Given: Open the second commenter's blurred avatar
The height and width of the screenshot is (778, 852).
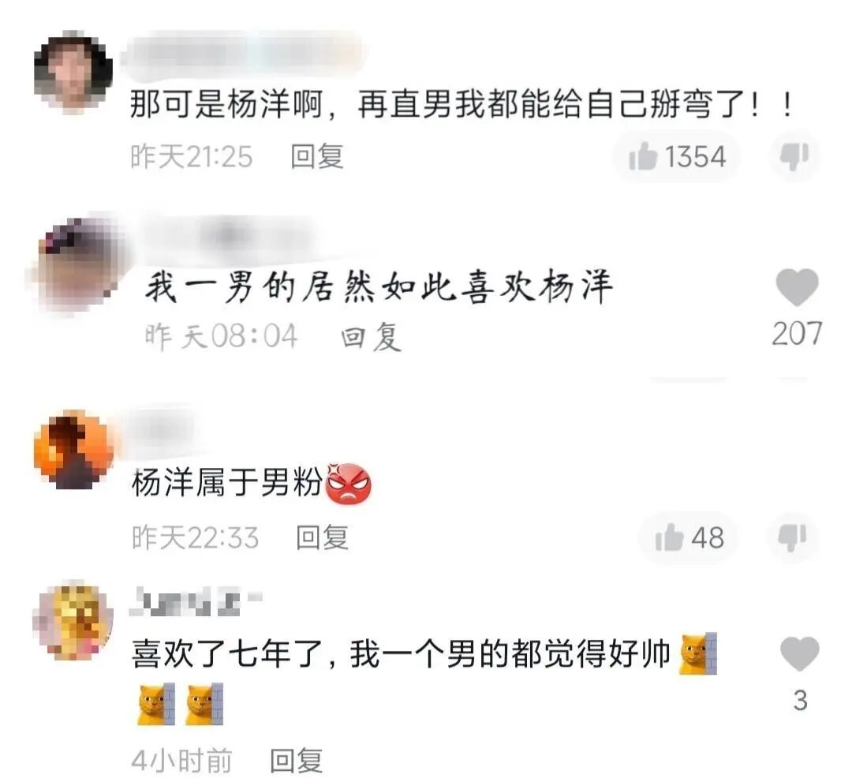Looking at the screenshot, I should coord(77,266).
